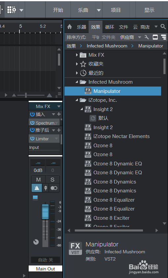Click the metronome icon on channel
The height and width of the screenshot is (278, 168).
coord(37,188)
